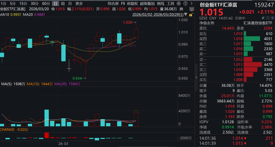
Task: Click the 超级叠加 overlay button
Action: coord(147,4)
